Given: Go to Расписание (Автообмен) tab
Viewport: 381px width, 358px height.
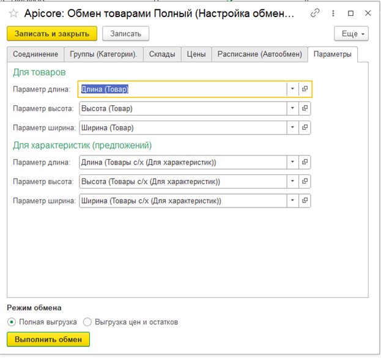Looking at the screenshot, I should pyautogui.click(x=260, y=54).
